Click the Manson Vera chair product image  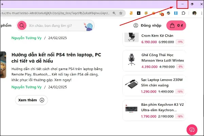132,60
